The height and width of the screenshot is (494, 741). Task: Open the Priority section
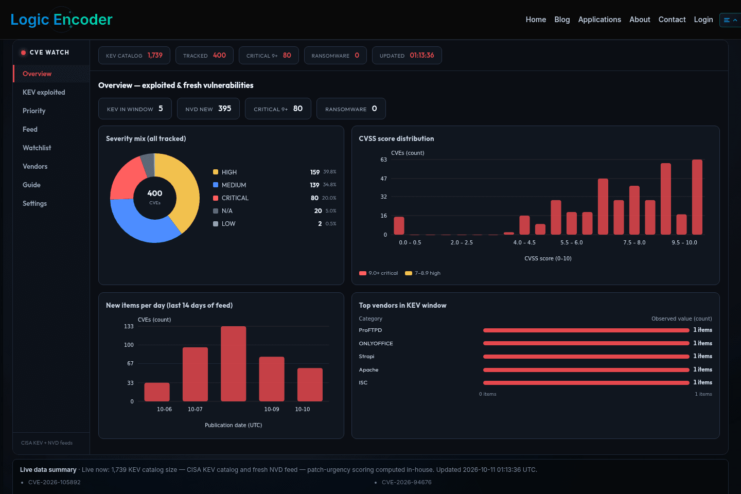[51, 111]
